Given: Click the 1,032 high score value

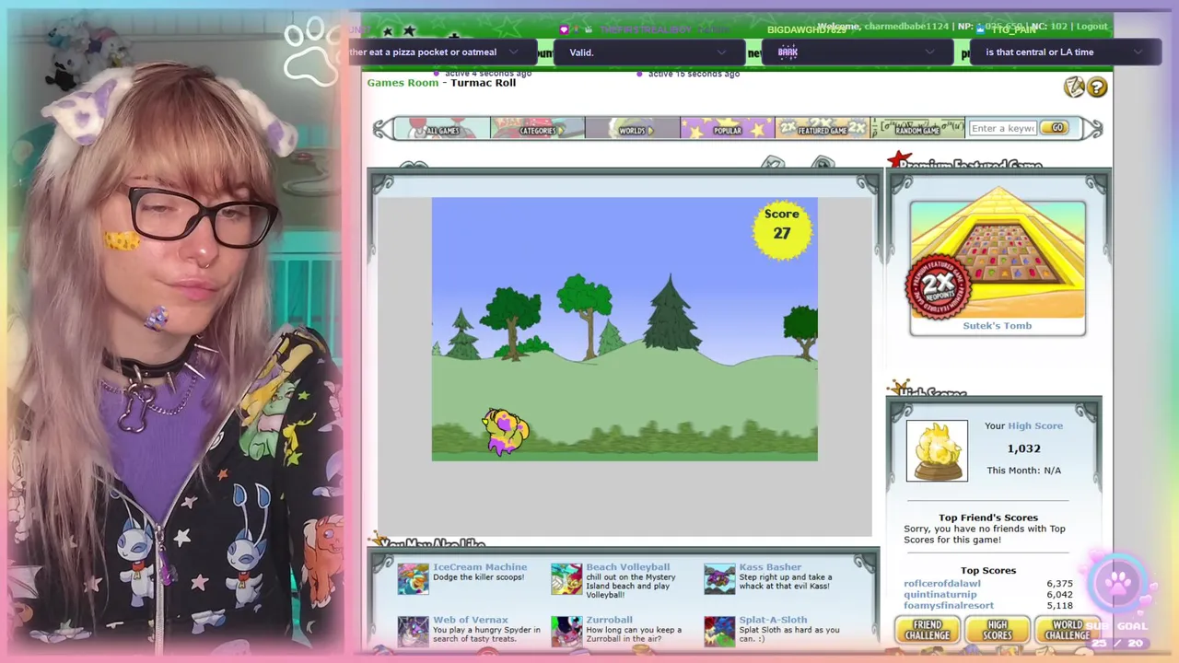Looking at the screenshot, I should click(x=1023, y=448).
